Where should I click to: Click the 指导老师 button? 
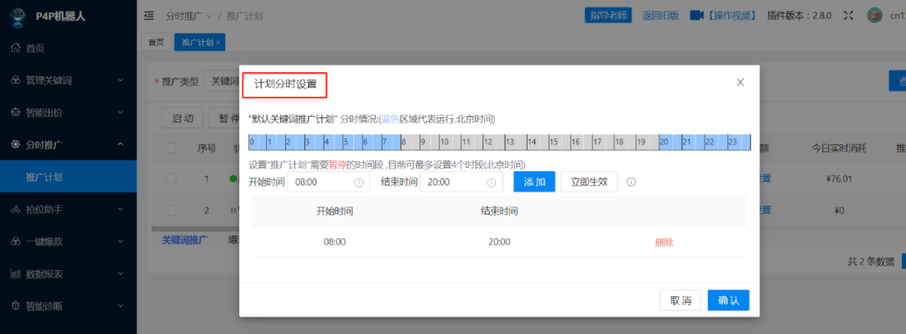point(608,15)
